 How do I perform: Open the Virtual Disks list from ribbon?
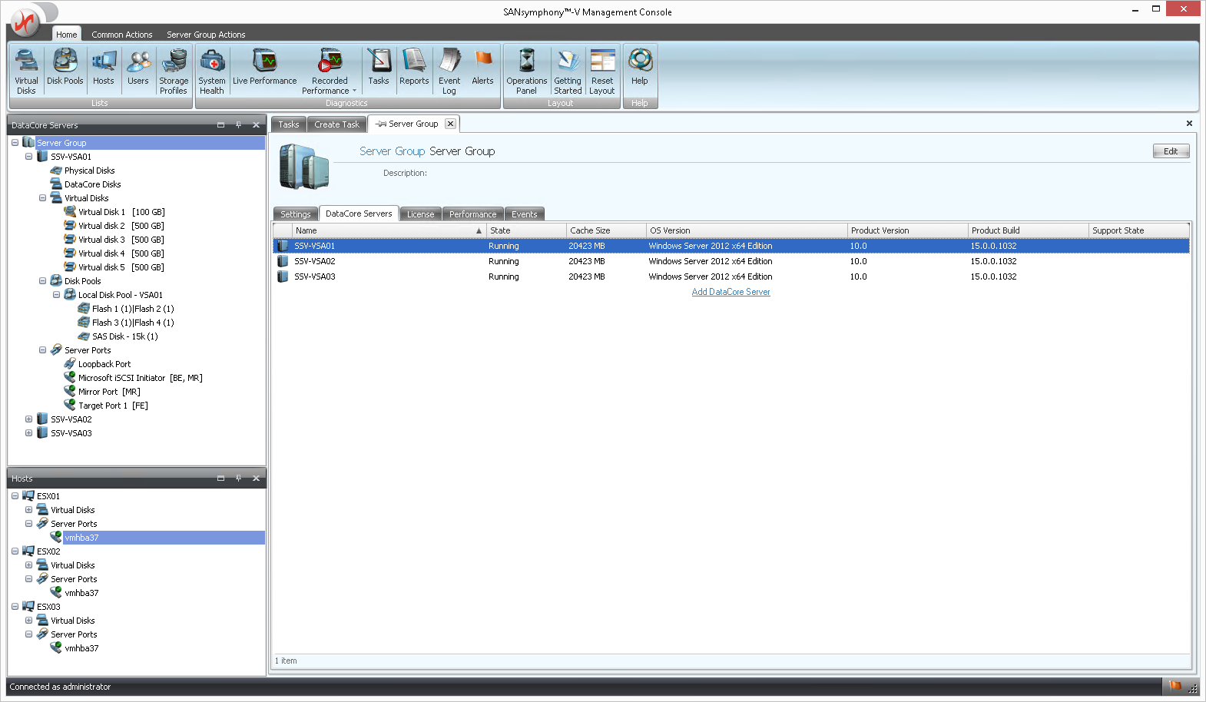coord(26,71)
